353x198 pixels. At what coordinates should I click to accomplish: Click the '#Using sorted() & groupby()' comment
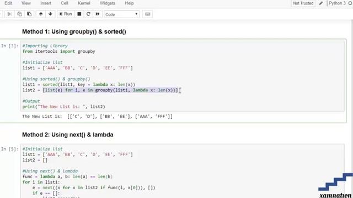(56, 79)
